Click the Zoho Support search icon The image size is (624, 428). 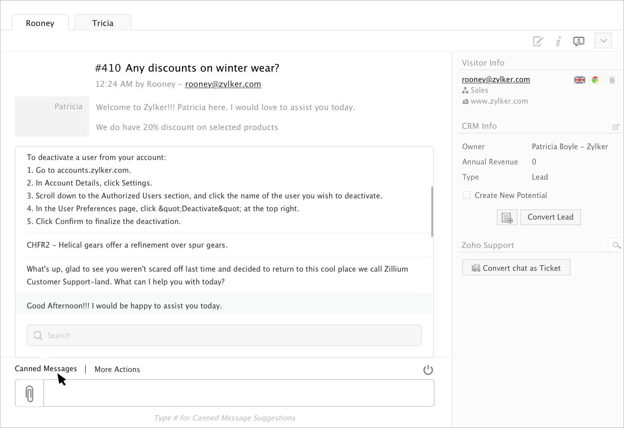616,245
